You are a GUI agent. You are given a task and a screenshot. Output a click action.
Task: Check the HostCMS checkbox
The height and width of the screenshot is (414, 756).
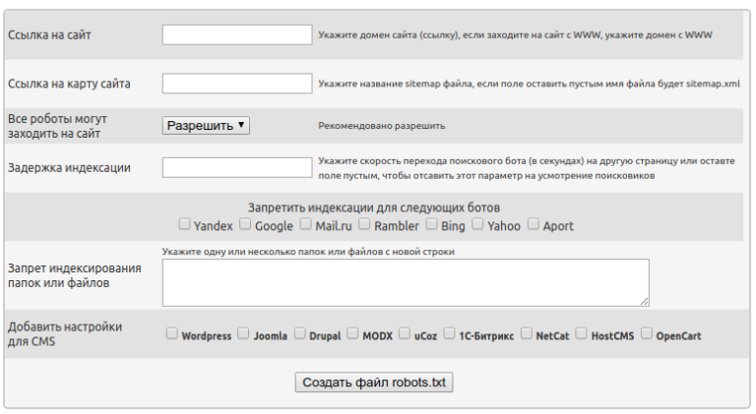click(582, 334)
